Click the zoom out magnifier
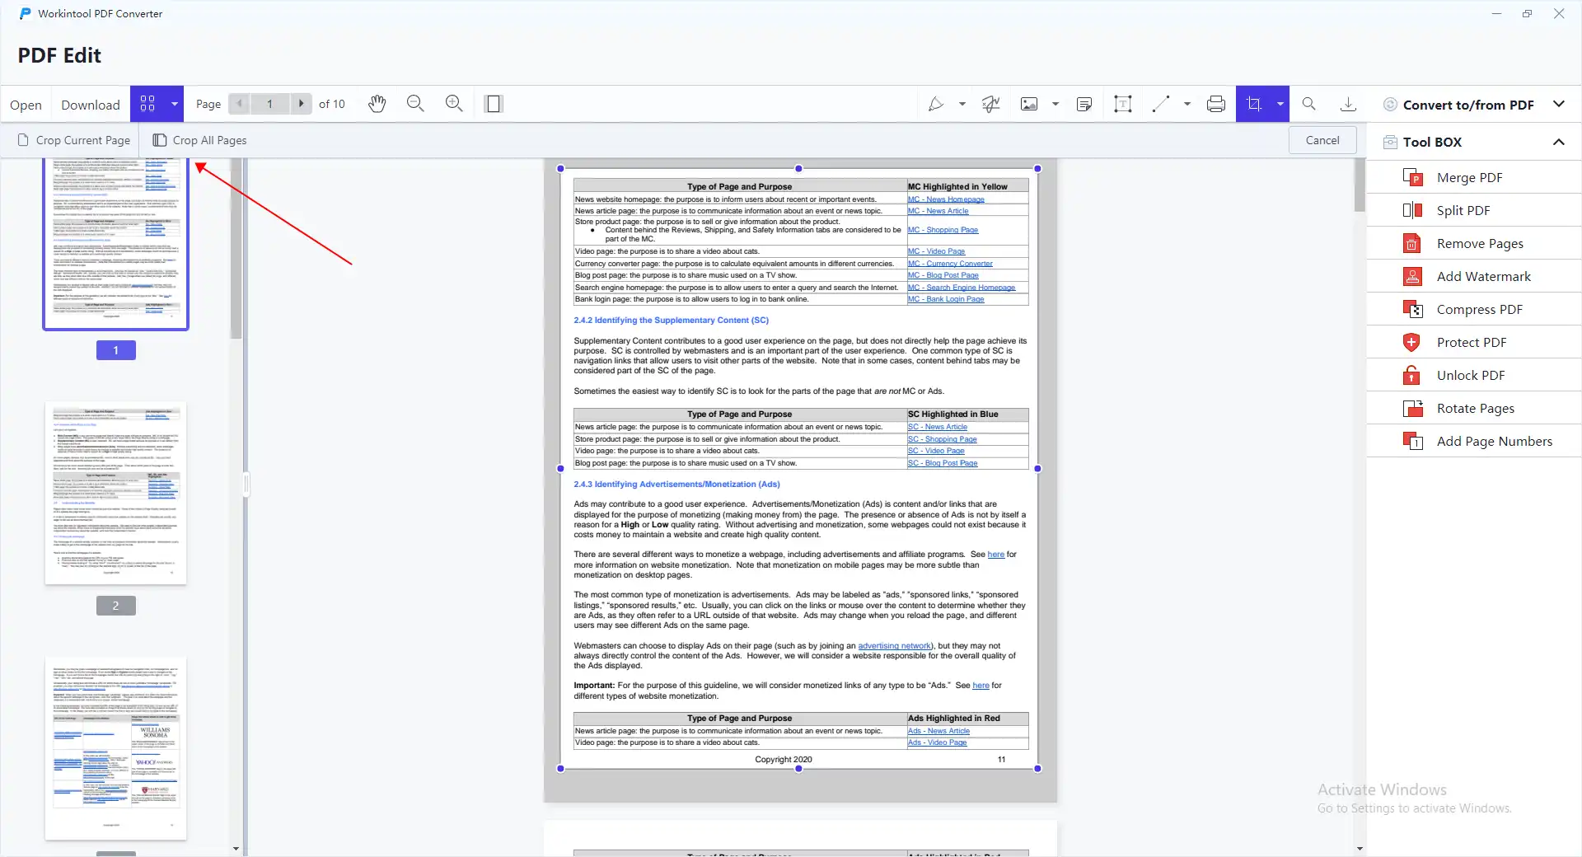Image resolution: width=1582 pixels, height=857 pixels. (415, 104)
